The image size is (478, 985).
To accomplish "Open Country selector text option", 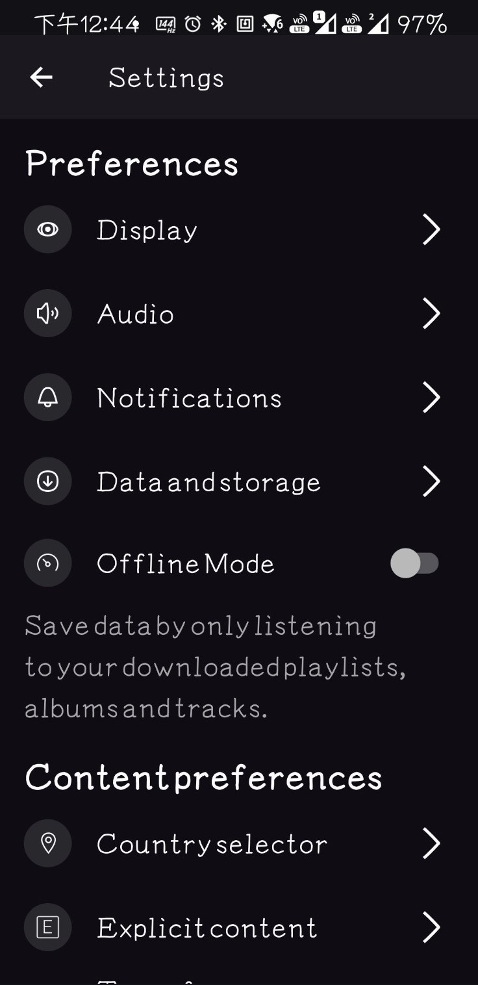I will click(x=212, y=844).
